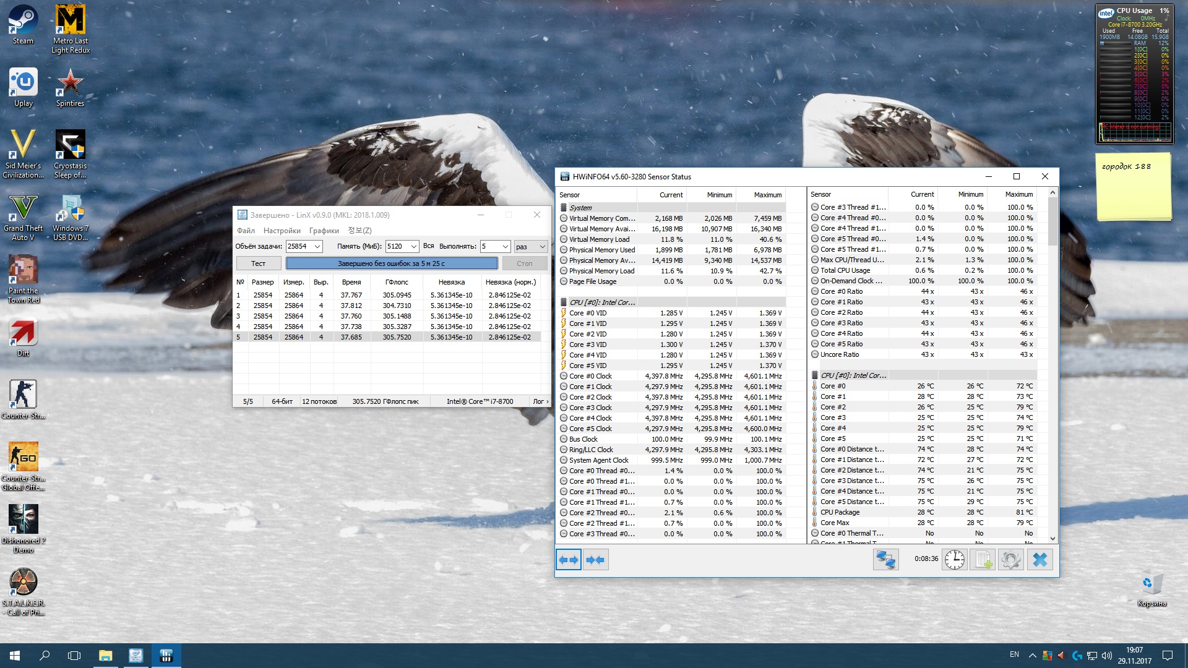
Task: Open LinX Графики menu
Action: tap(324, 231)
